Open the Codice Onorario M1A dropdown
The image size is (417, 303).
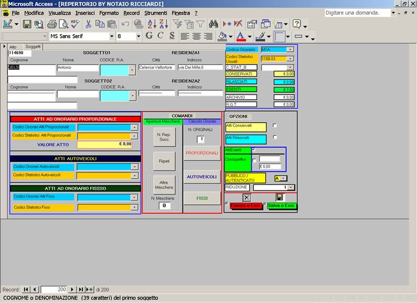click(x=291, y=49)
